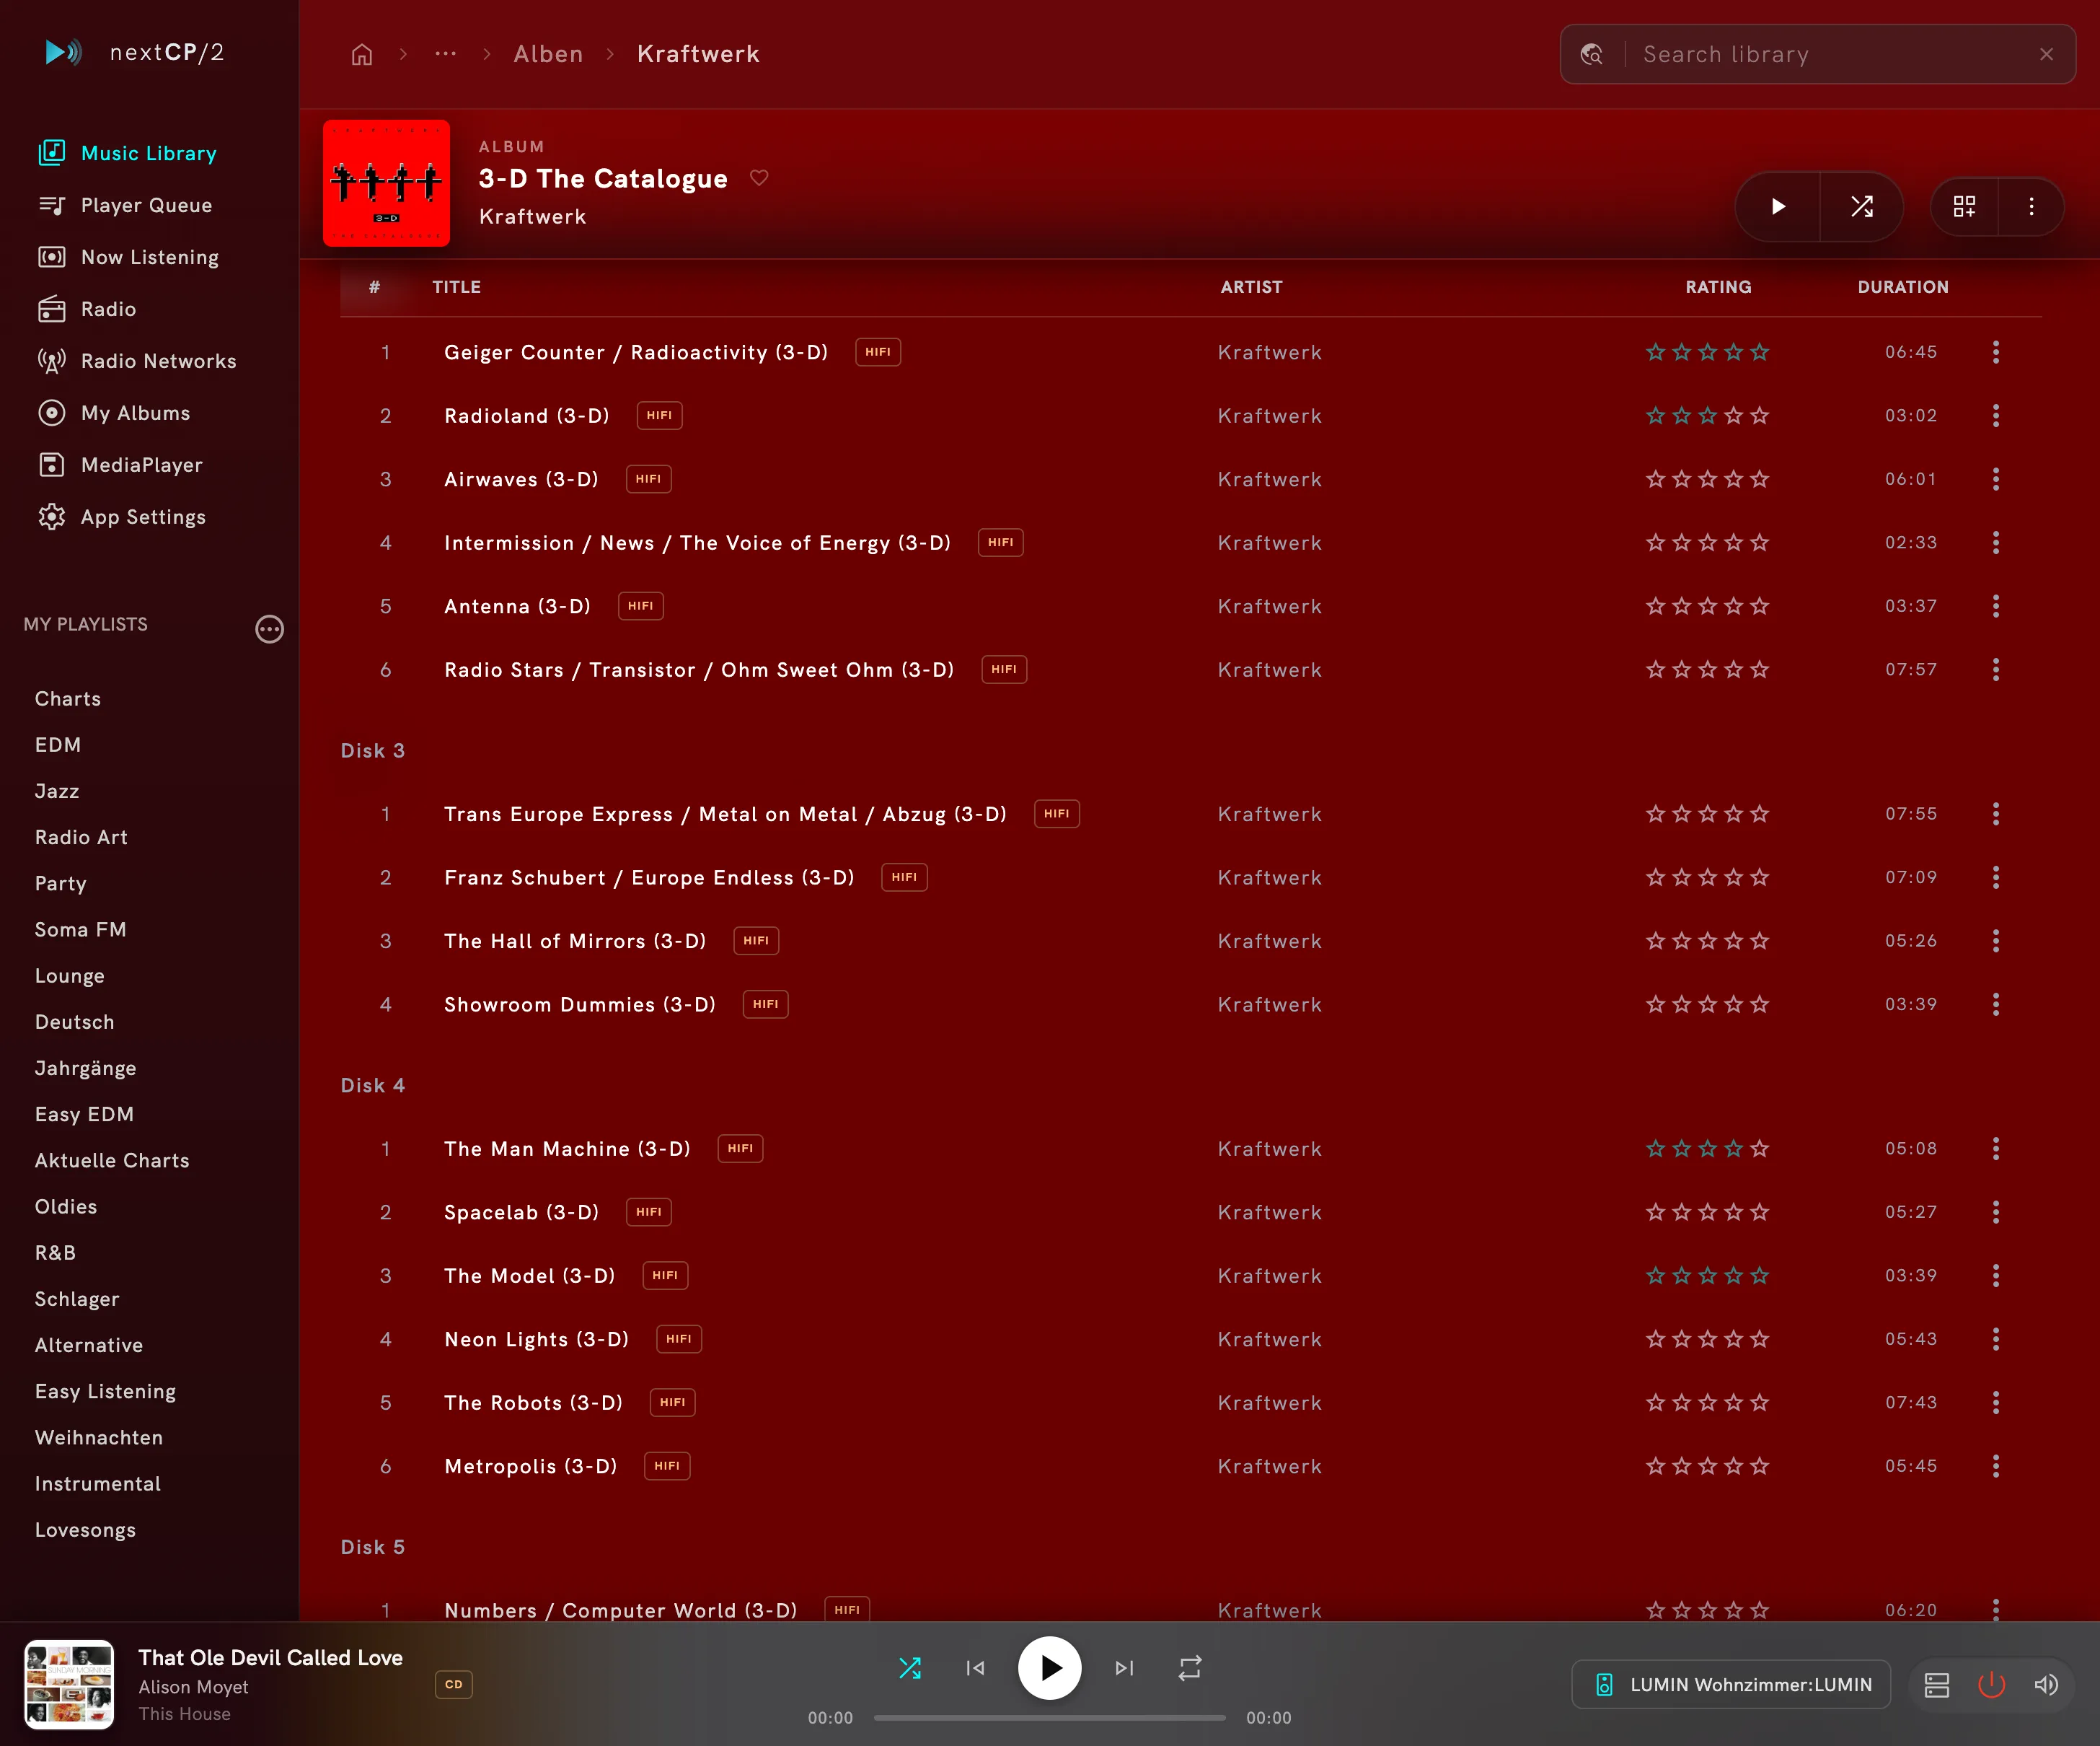
Task: Open options for Airwaves track
Action: coord(1996,479)
